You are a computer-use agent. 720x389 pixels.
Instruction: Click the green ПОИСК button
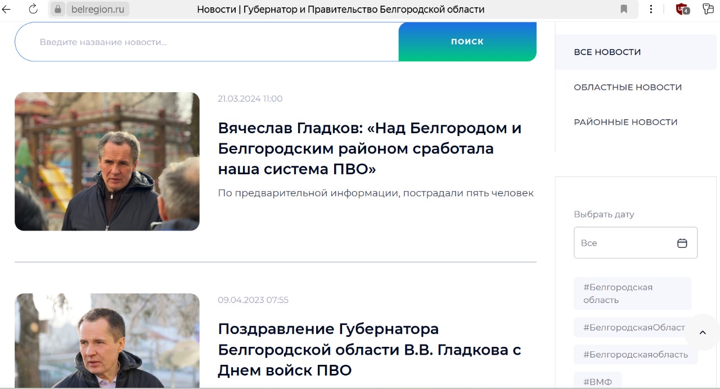pyautogui.click(x=467, y=42)
